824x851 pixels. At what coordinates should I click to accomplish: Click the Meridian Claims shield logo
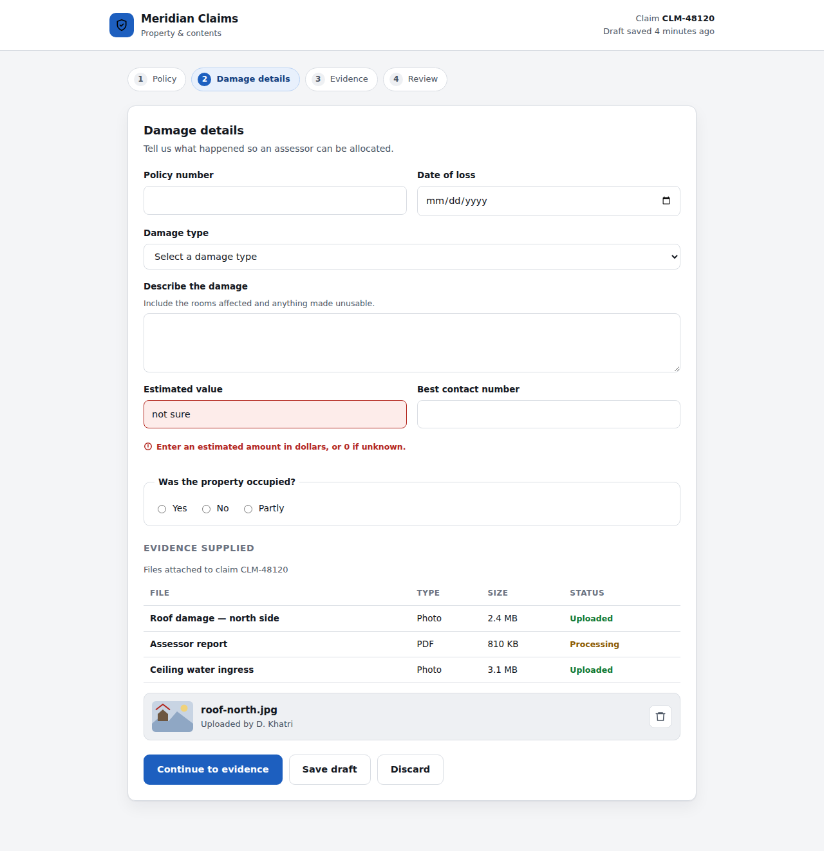[x=122, y=25]
